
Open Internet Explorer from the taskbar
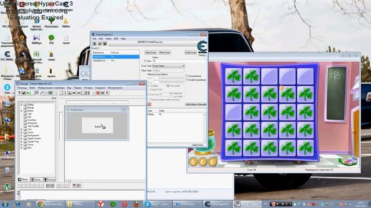[x=17, y=204]
